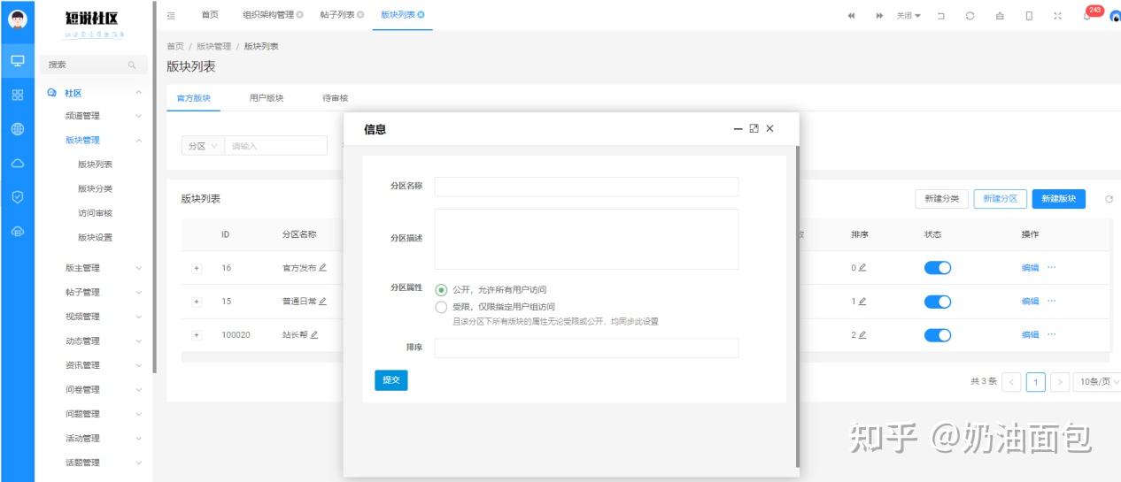
Task: Open 访问审核 in the sidebar
Action: point(95,213)
